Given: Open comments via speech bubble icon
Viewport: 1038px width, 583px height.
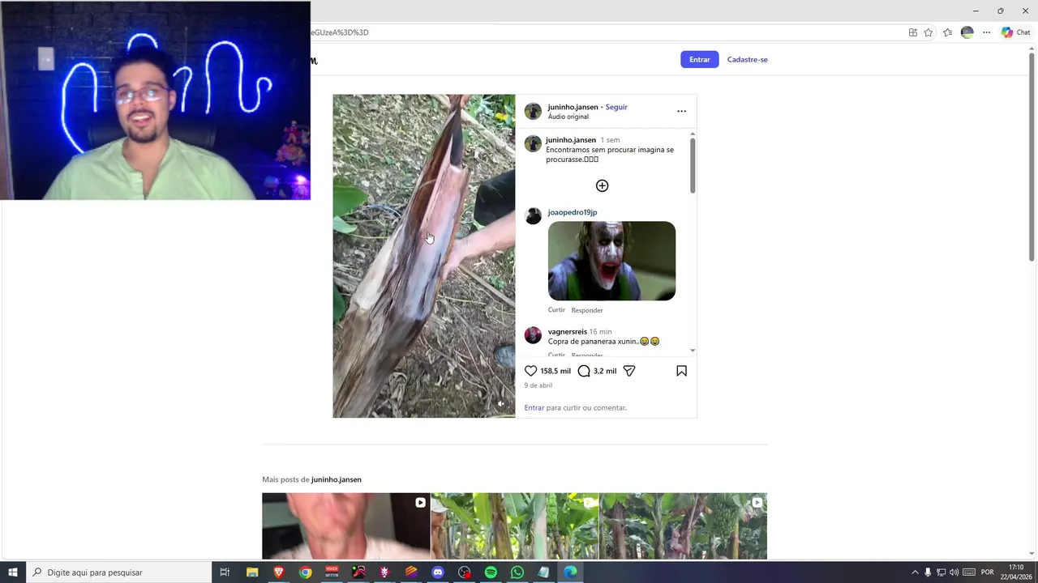Looking at the screenshot, I should pos(584,371).
